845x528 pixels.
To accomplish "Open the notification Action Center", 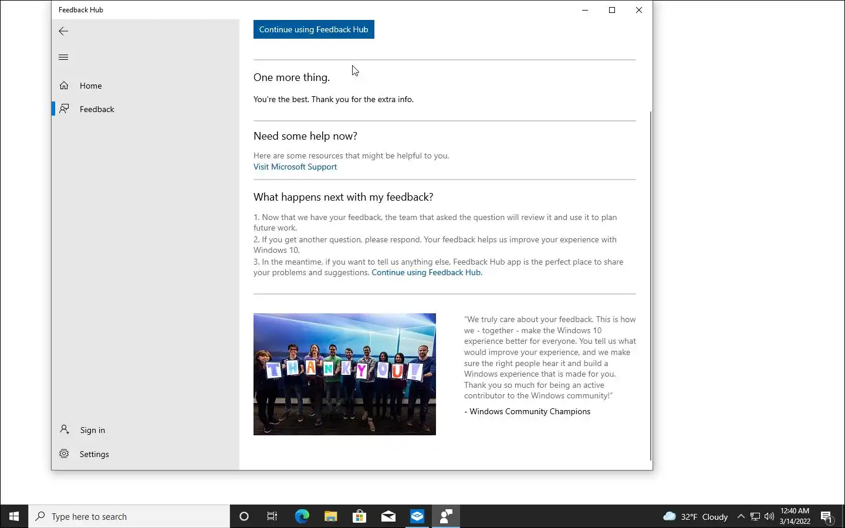I will pos(827,517).
